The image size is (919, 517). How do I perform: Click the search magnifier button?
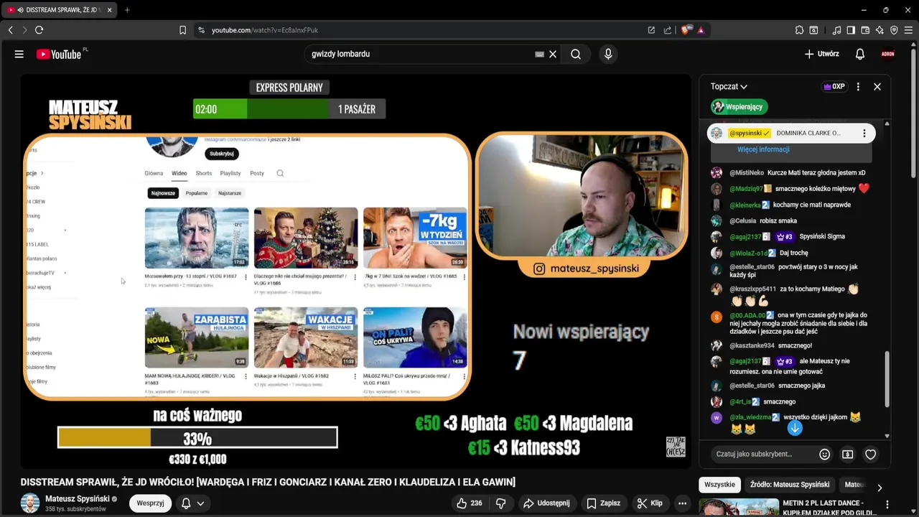pyautogui.click(x=576, y=54)
